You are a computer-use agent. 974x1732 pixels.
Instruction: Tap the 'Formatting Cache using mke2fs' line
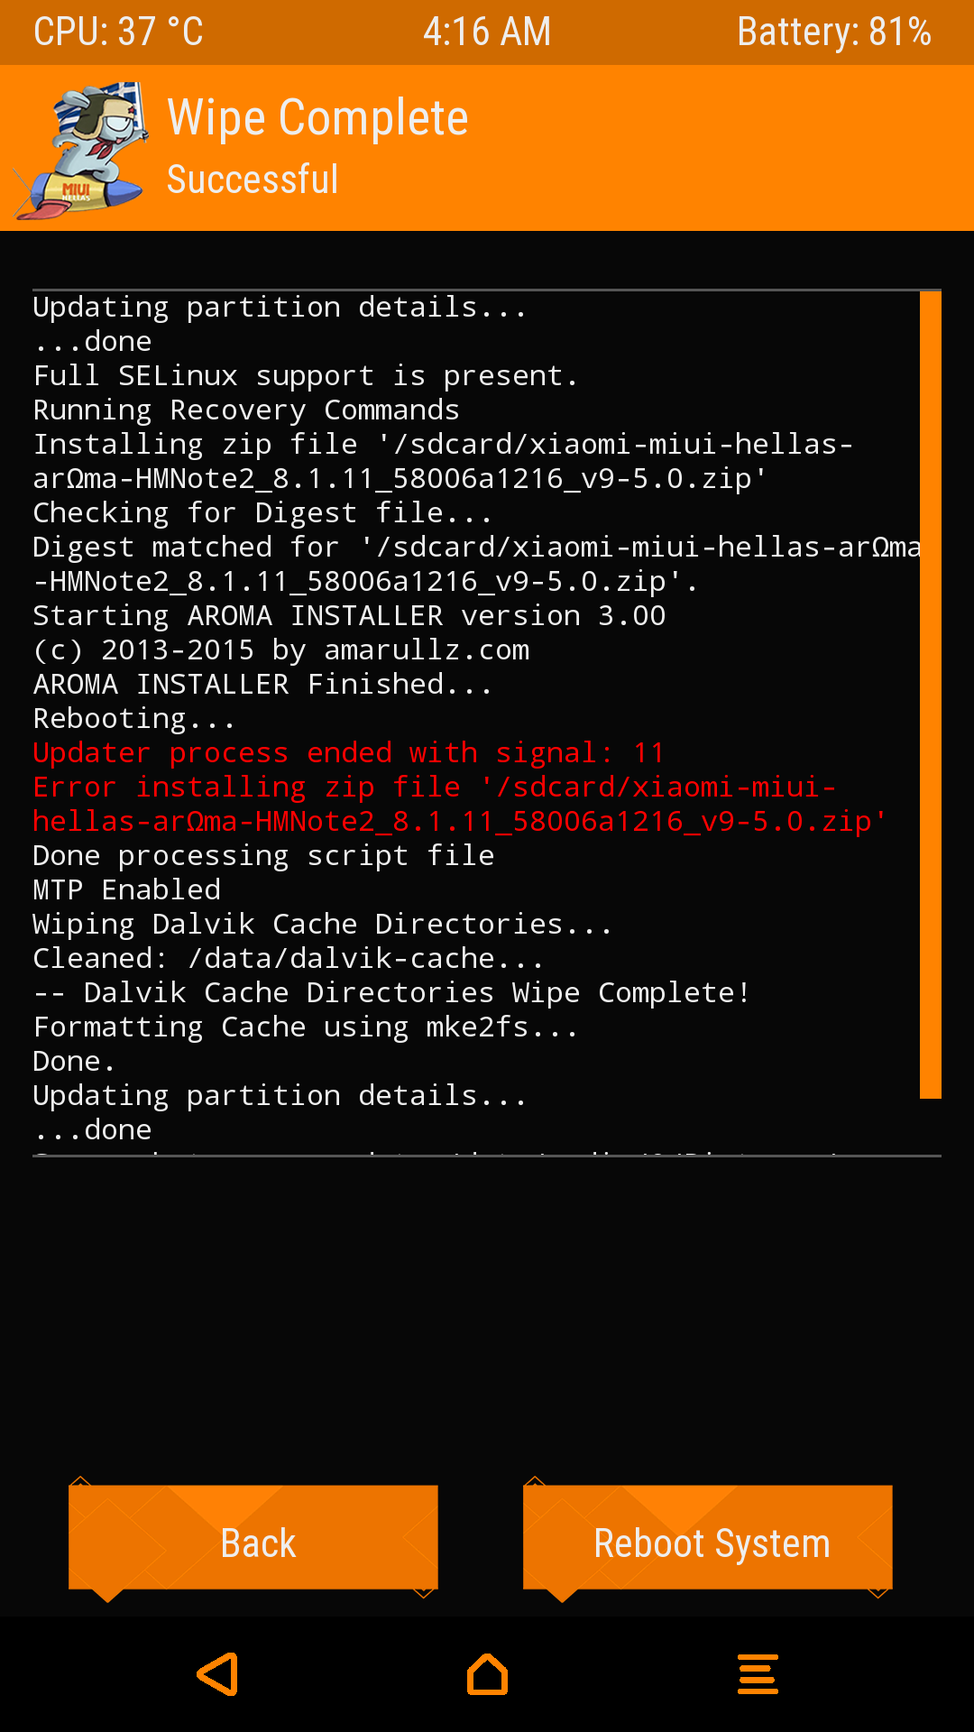[305, 1027]
